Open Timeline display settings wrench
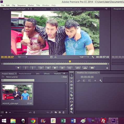Screen dimensions: 124x124 [x=101, y=80]
